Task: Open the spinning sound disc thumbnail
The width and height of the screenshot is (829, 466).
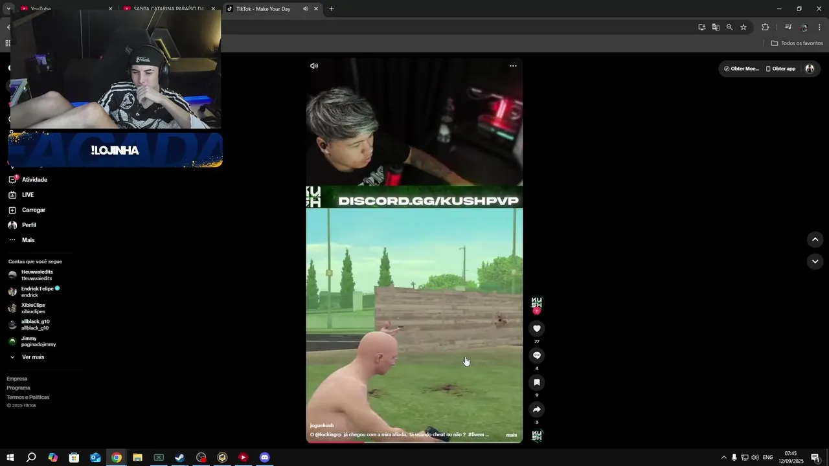Action: (536, 436)
